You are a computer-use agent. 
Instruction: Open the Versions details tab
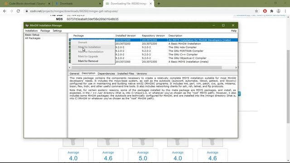[x=141, y=73]
